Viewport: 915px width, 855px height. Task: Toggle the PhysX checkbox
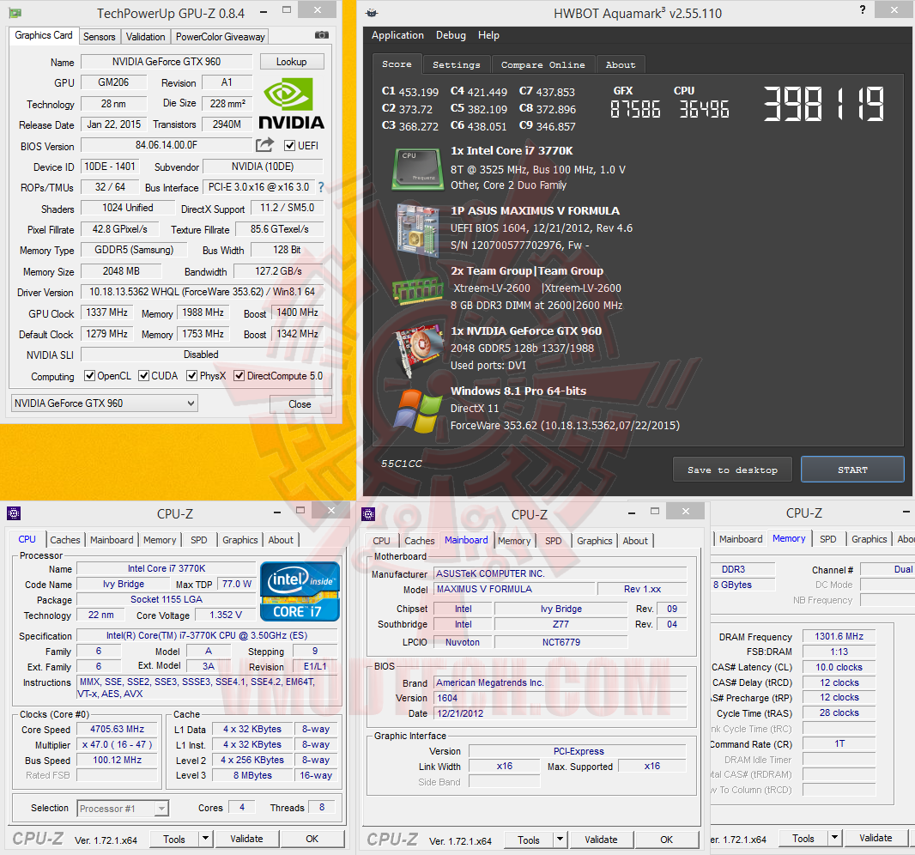point(192,376)
